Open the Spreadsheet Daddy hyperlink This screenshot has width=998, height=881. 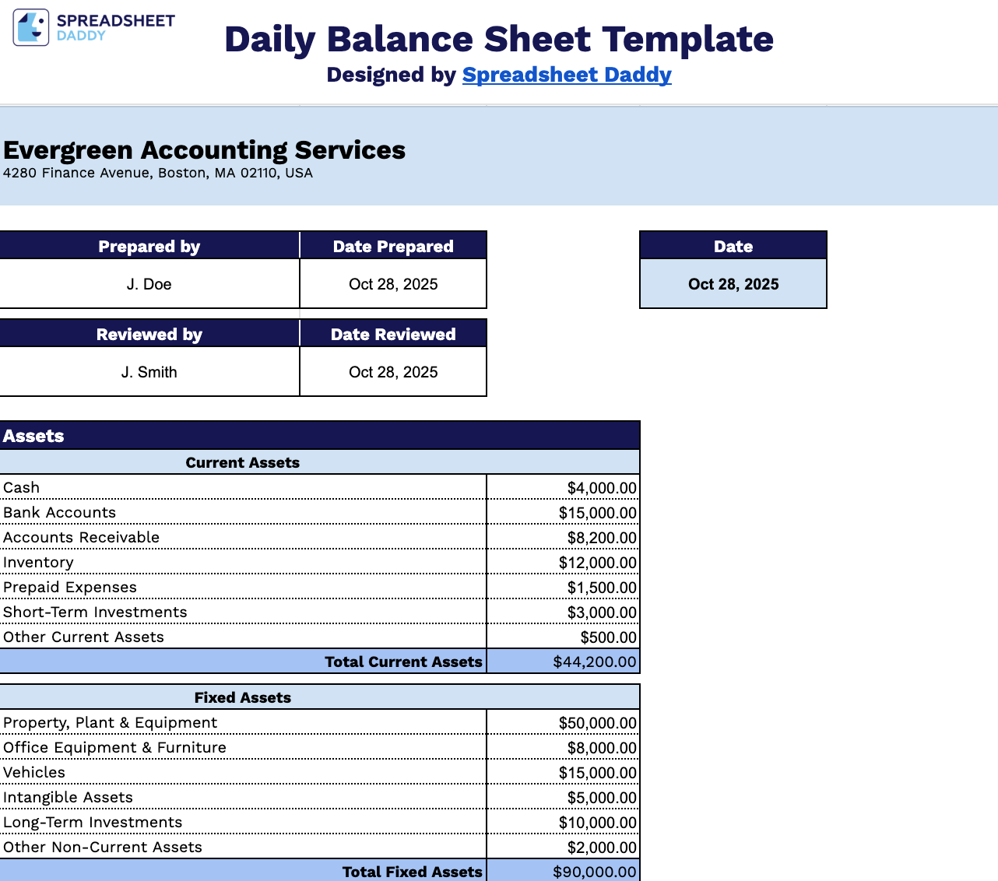(x=566, y=75)
